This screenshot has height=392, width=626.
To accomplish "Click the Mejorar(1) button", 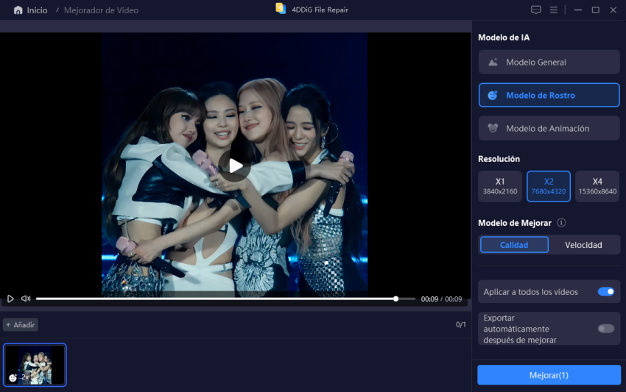I will tap(549, 375).
